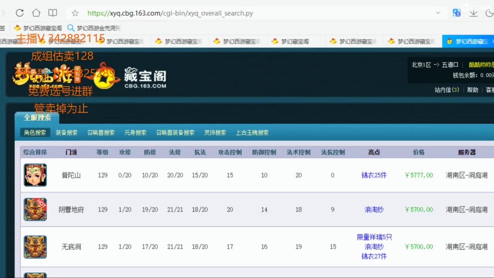494x278 pixels.
Task: Open the 无底洞 character avatar
Action: click(35, 247)
